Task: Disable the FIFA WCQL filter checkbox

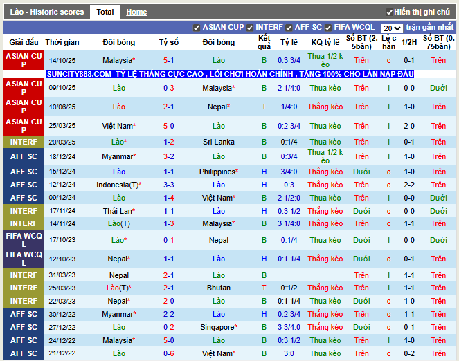Action: [328, 28]
